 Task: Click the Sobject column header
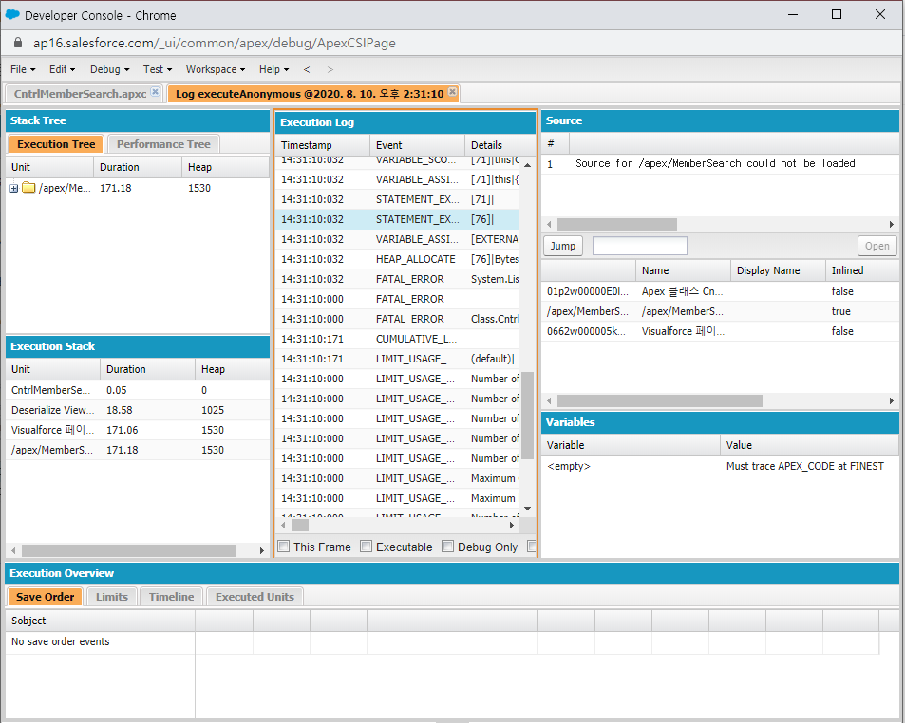click(x=101, y=621)
